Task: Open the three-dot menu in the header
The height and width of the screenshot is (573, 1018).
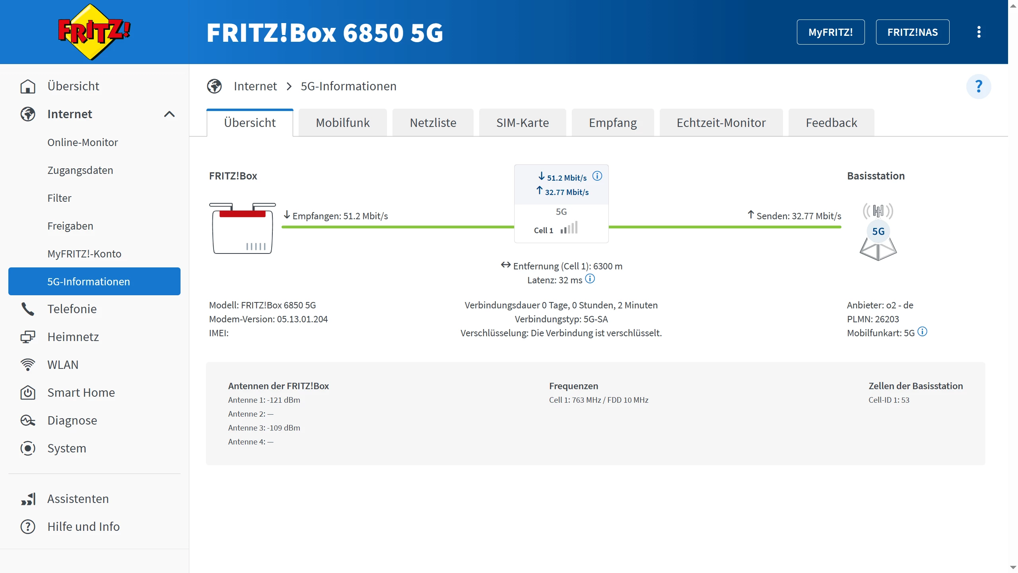Action: (979, 32)
